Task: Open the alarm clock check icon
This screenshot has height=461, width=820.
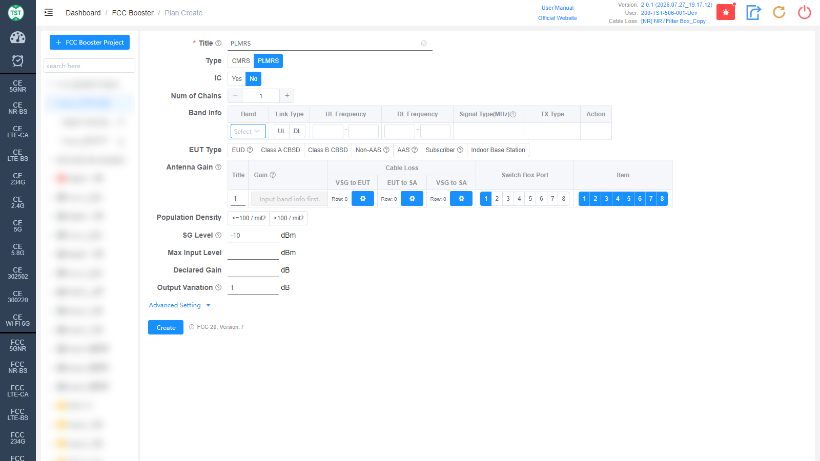Action: tap(17, 61)
